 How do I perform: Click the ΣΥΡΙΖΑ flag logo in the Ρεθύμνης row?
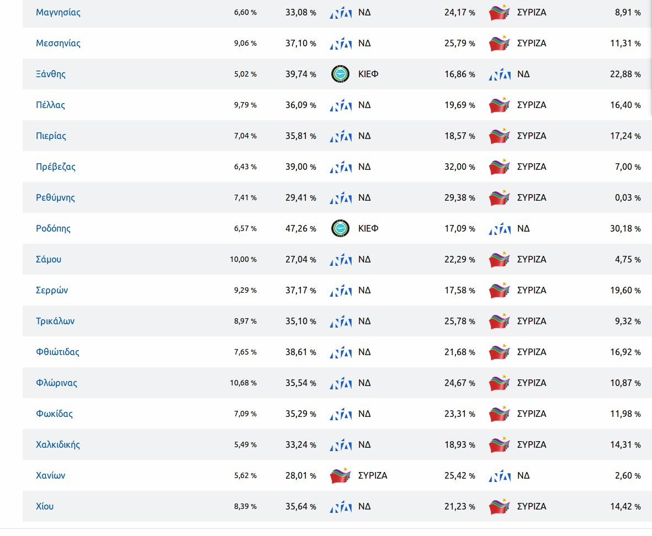[x=500, y=197]
